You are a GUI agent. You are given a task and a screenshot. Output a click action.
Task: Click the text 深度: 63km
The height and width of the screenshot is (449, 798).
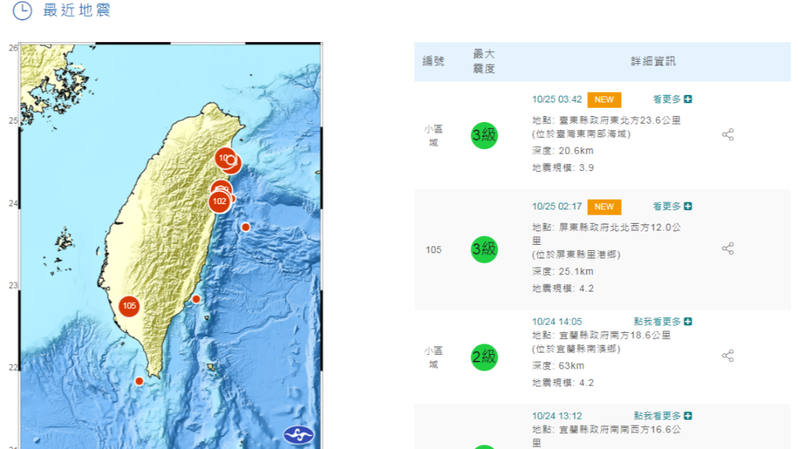[558, 365]
